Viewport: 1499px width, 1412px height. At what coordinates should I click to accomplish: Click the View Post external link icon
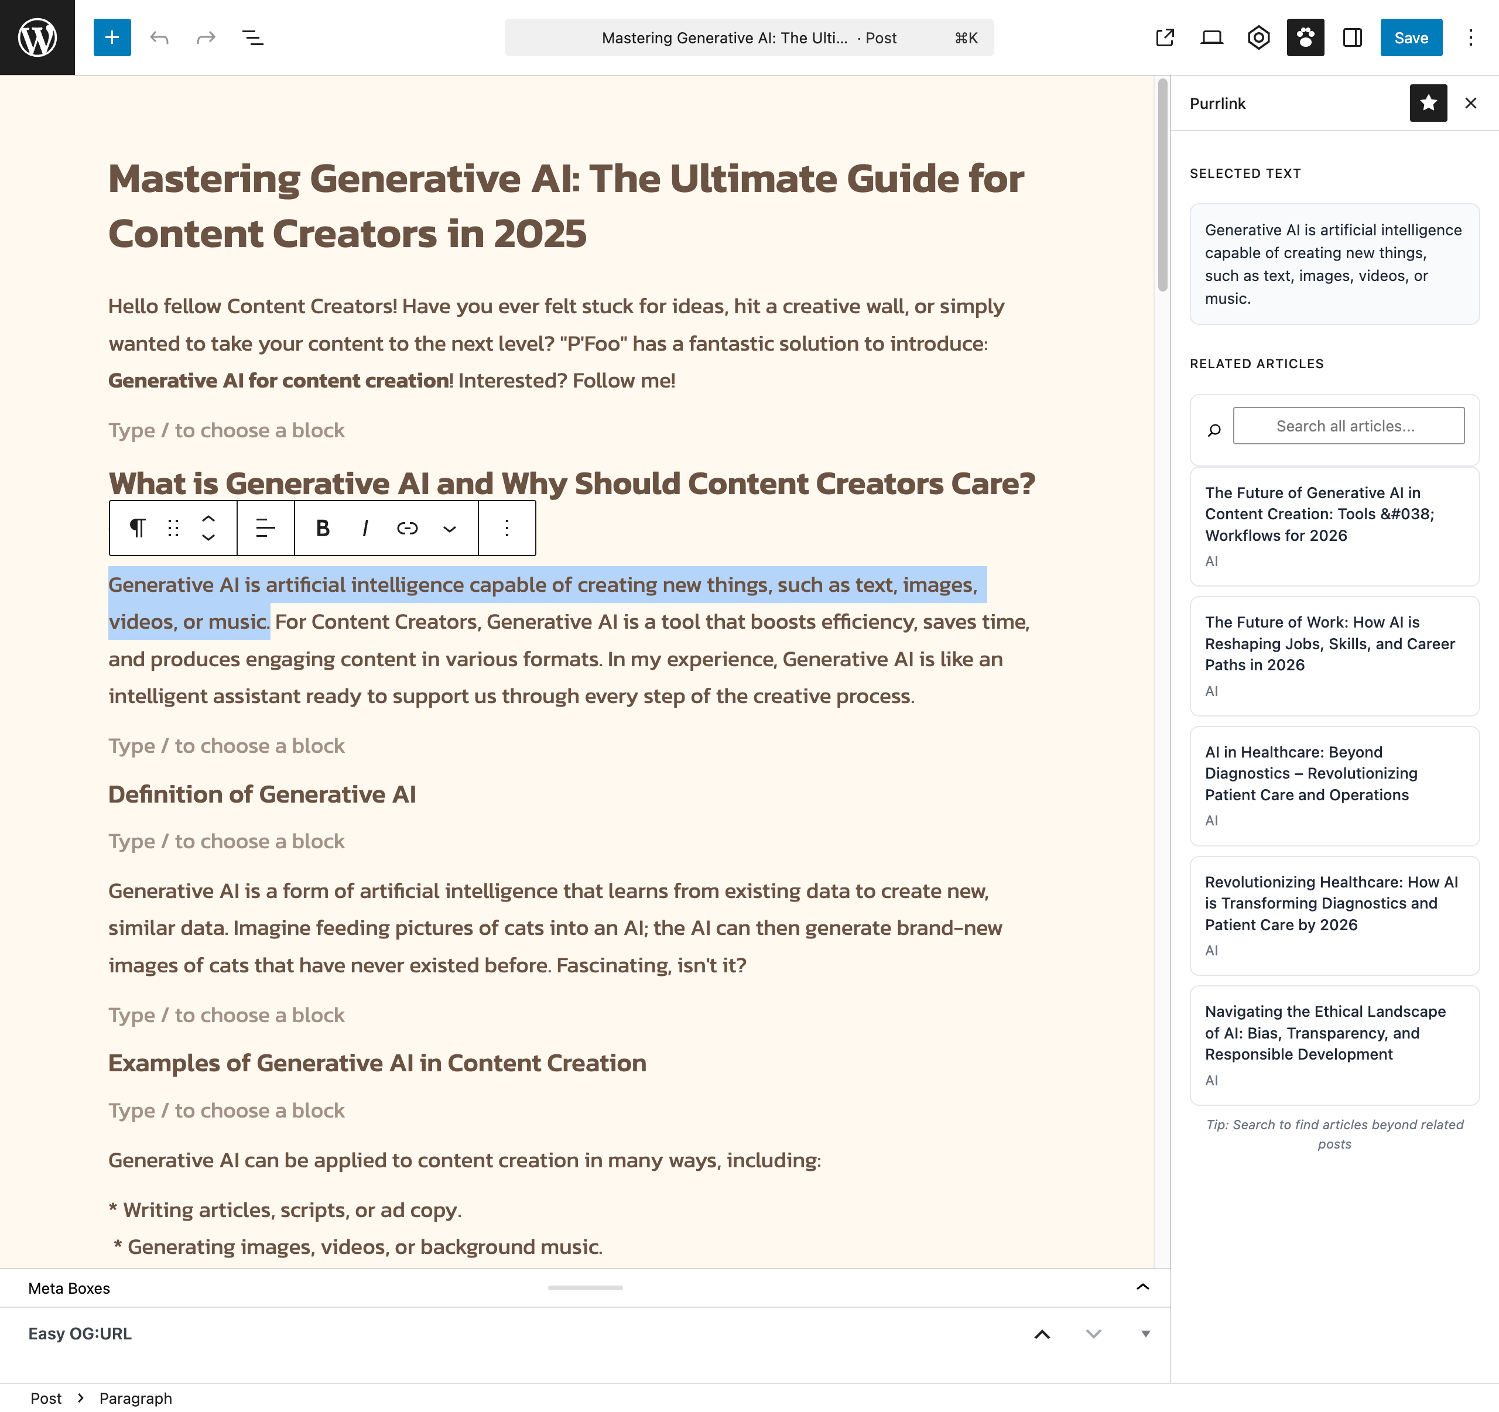[x=1164, y=37]
